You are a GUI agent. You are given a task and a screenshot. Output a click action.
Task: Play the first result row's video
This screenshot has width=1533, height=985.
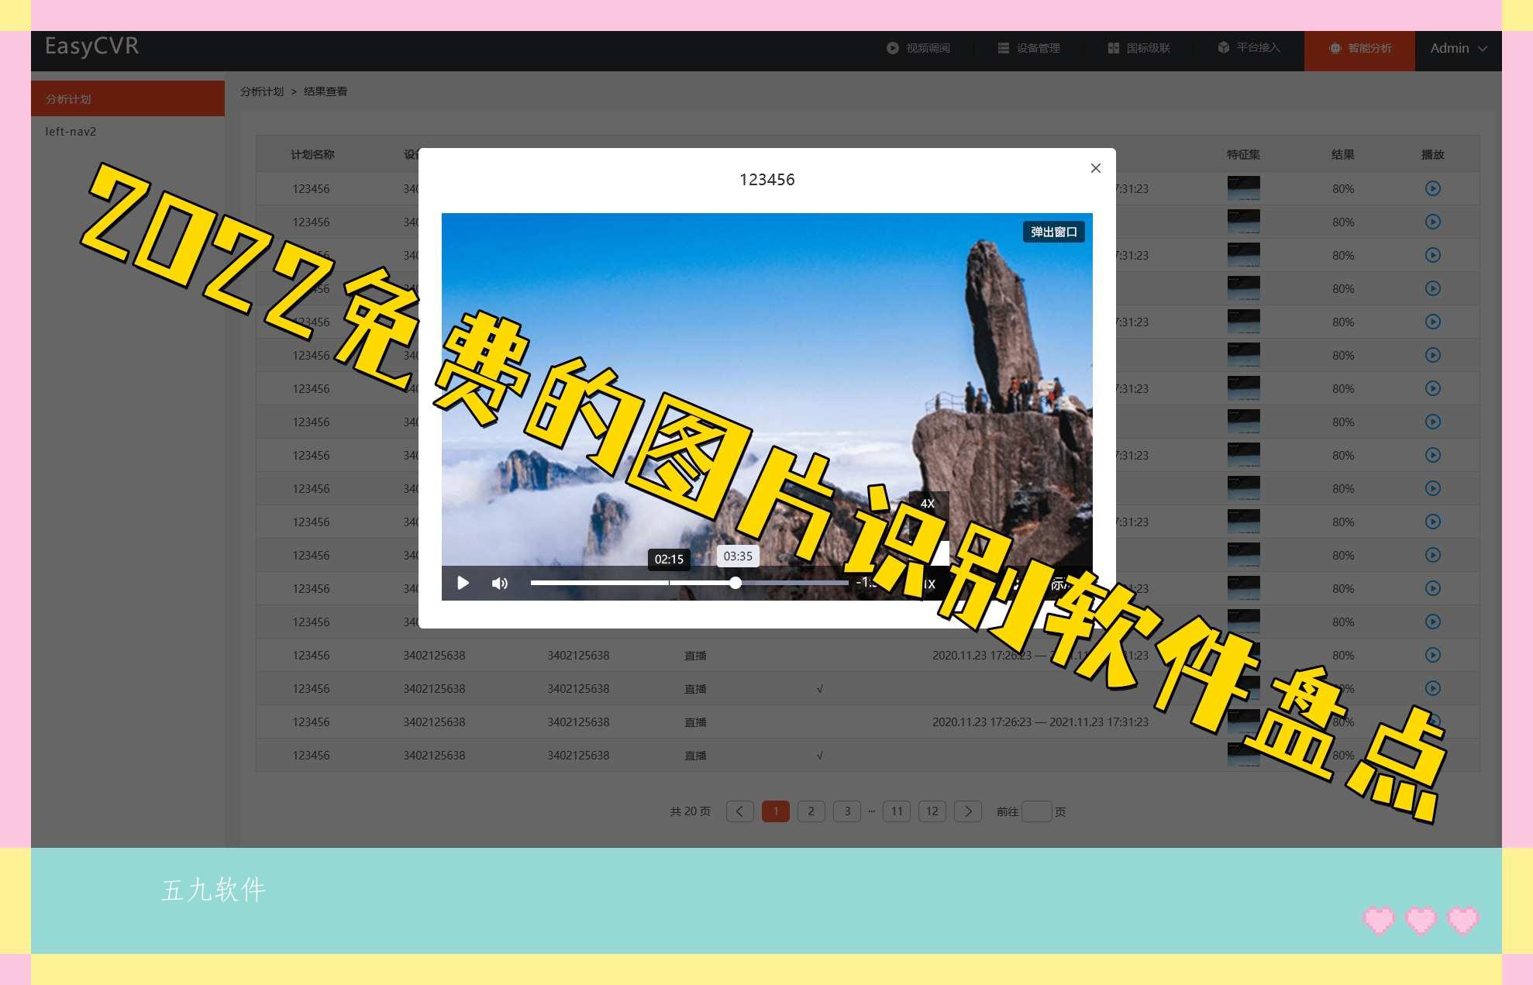[1432, 188]
